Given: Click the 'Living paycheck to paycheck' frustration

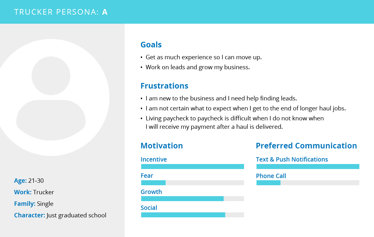Looking at the screenshot, I should point(232,123).
